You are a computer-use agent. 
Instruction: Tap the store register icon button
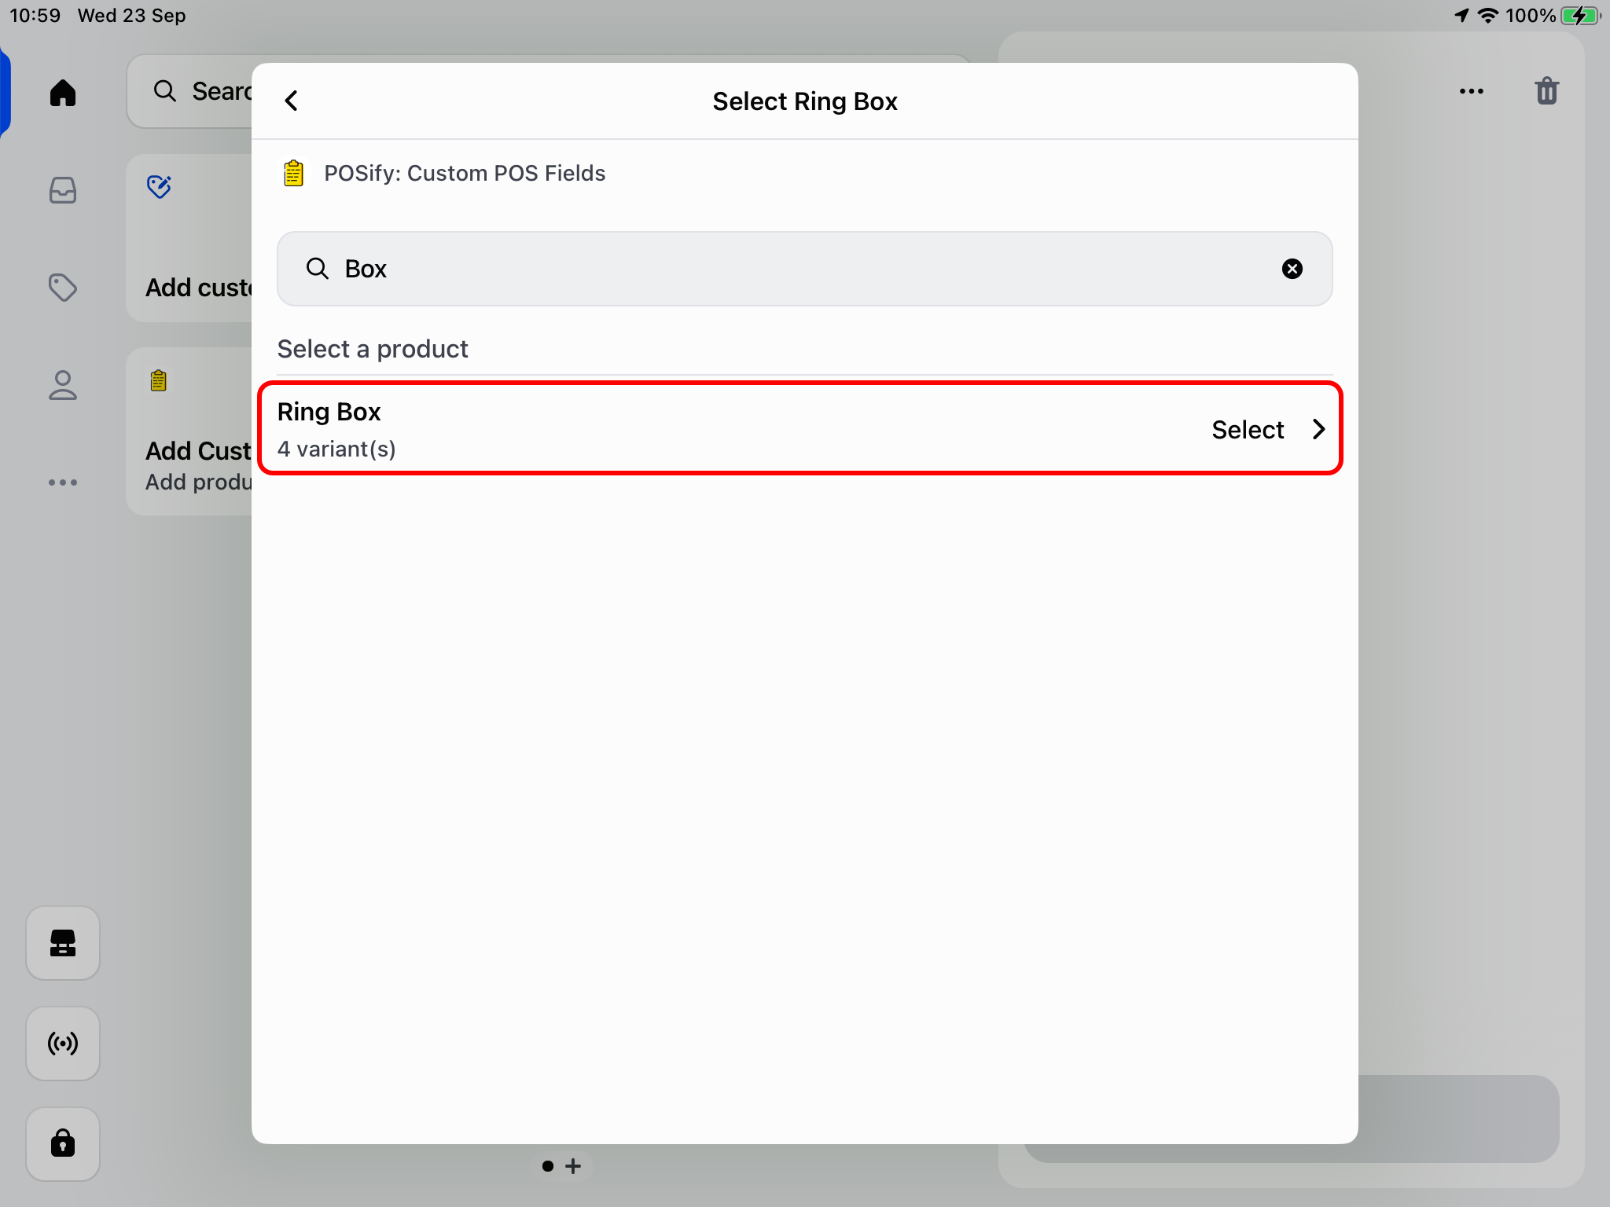(x=63, y=943)
